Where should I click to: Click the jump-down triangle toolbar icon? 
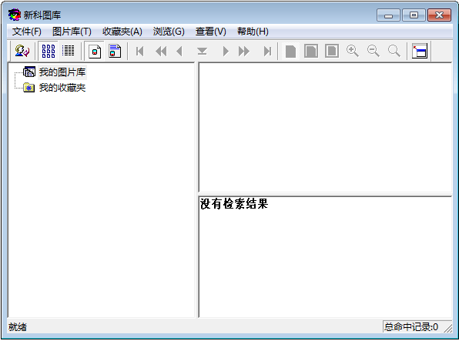tap(202, 52)
